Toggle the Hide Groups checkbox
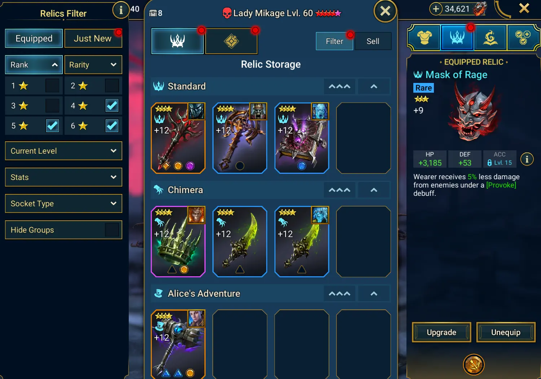 (x=112, y=230)
